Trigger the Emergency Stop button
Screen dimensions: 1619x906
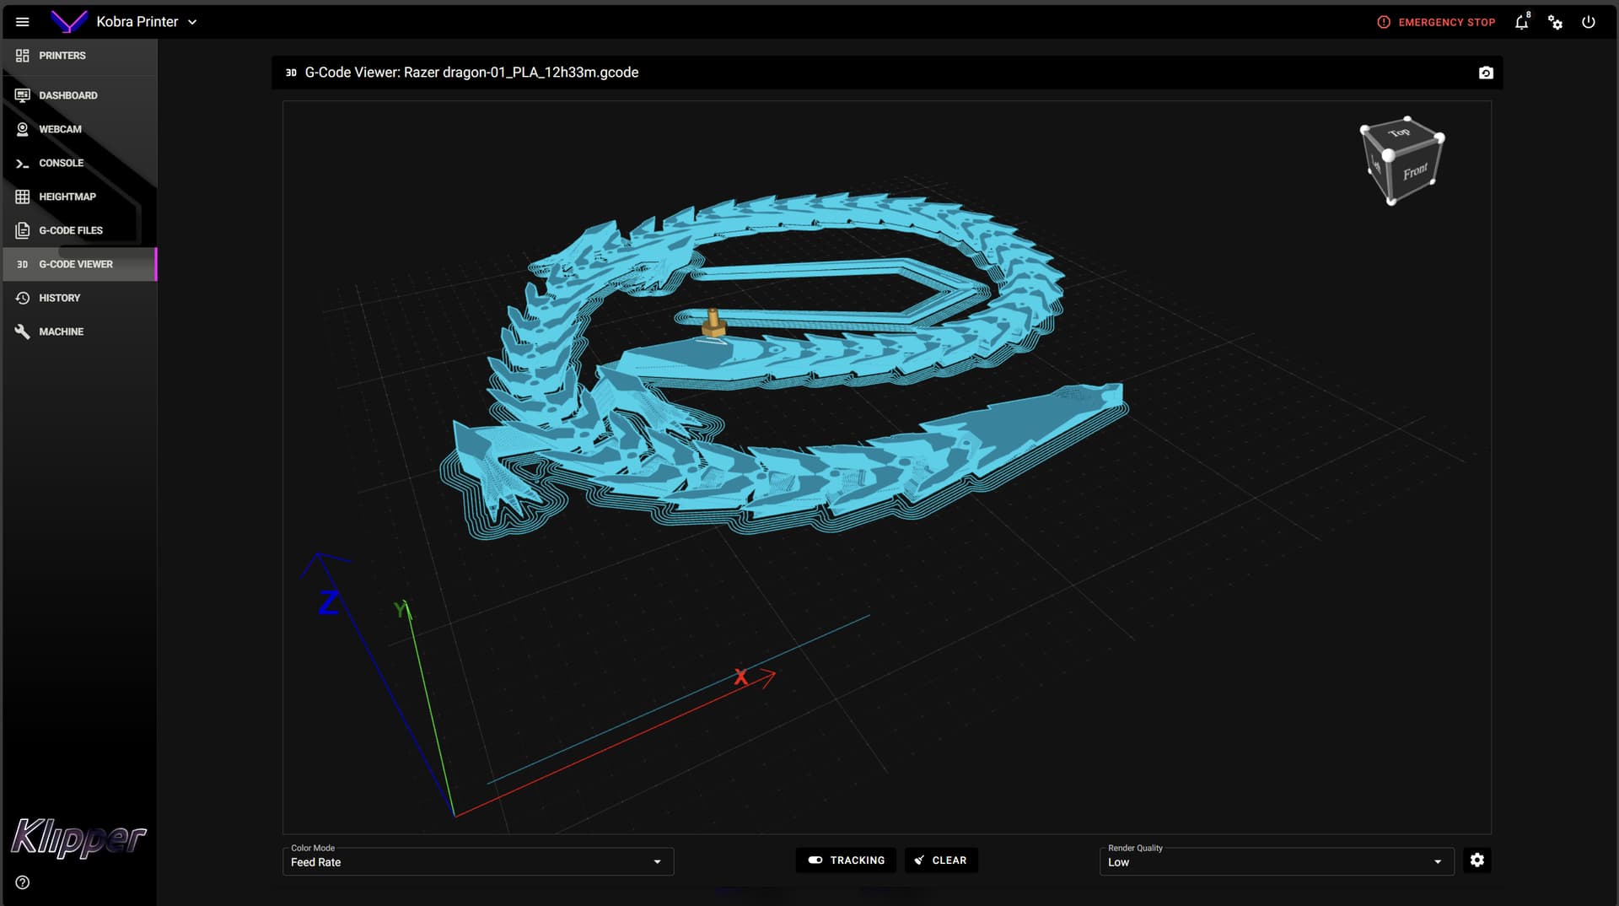click(x=1436, y=22)
